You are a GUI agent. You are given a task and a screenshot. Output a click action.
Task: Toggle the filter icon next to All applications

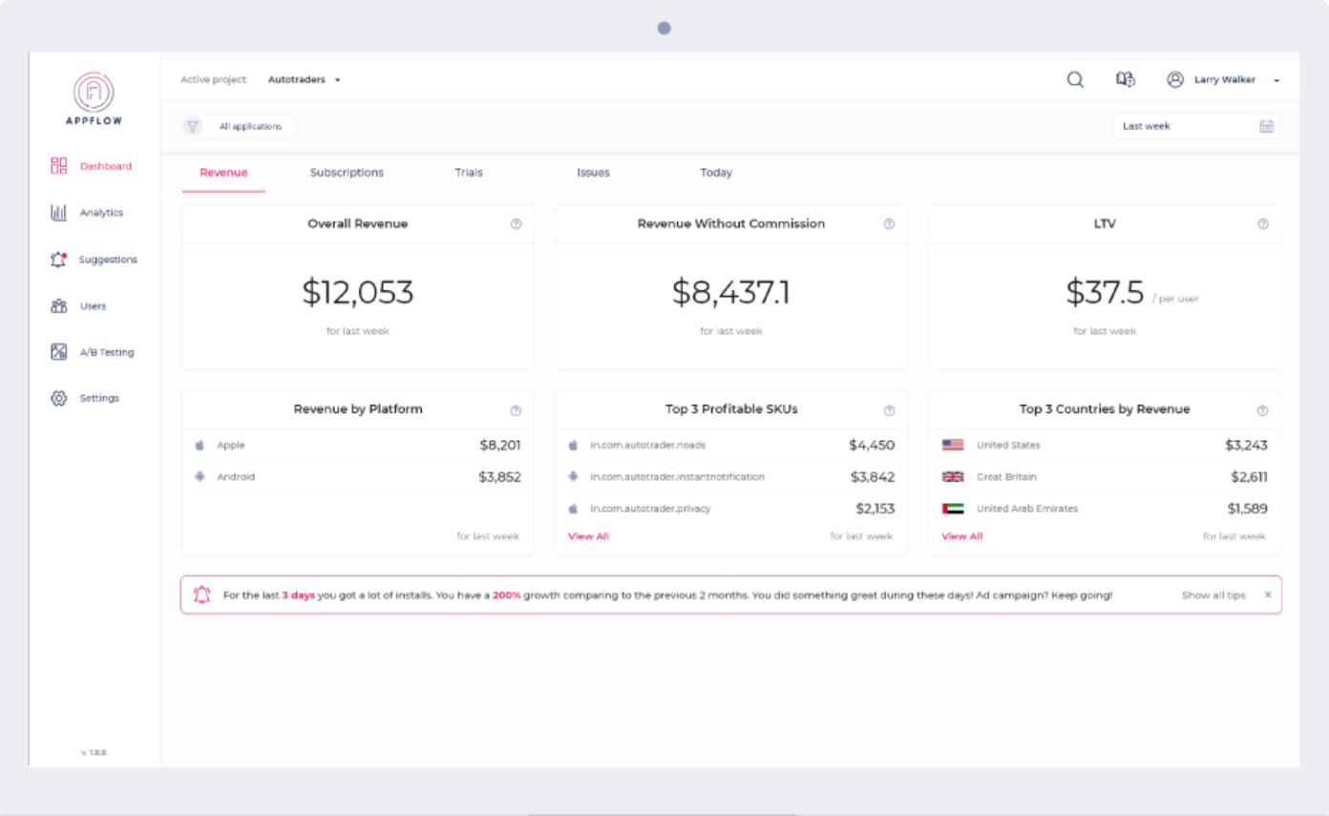pyautogui.click(x=193, y=125)
